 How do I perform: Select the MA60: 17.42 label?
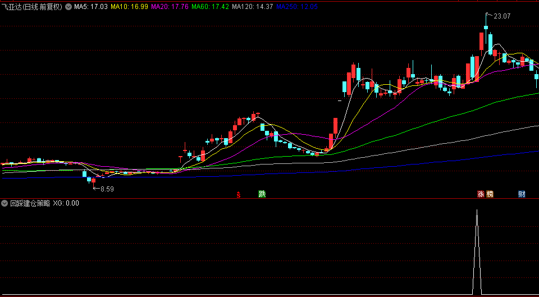(210, 7)
